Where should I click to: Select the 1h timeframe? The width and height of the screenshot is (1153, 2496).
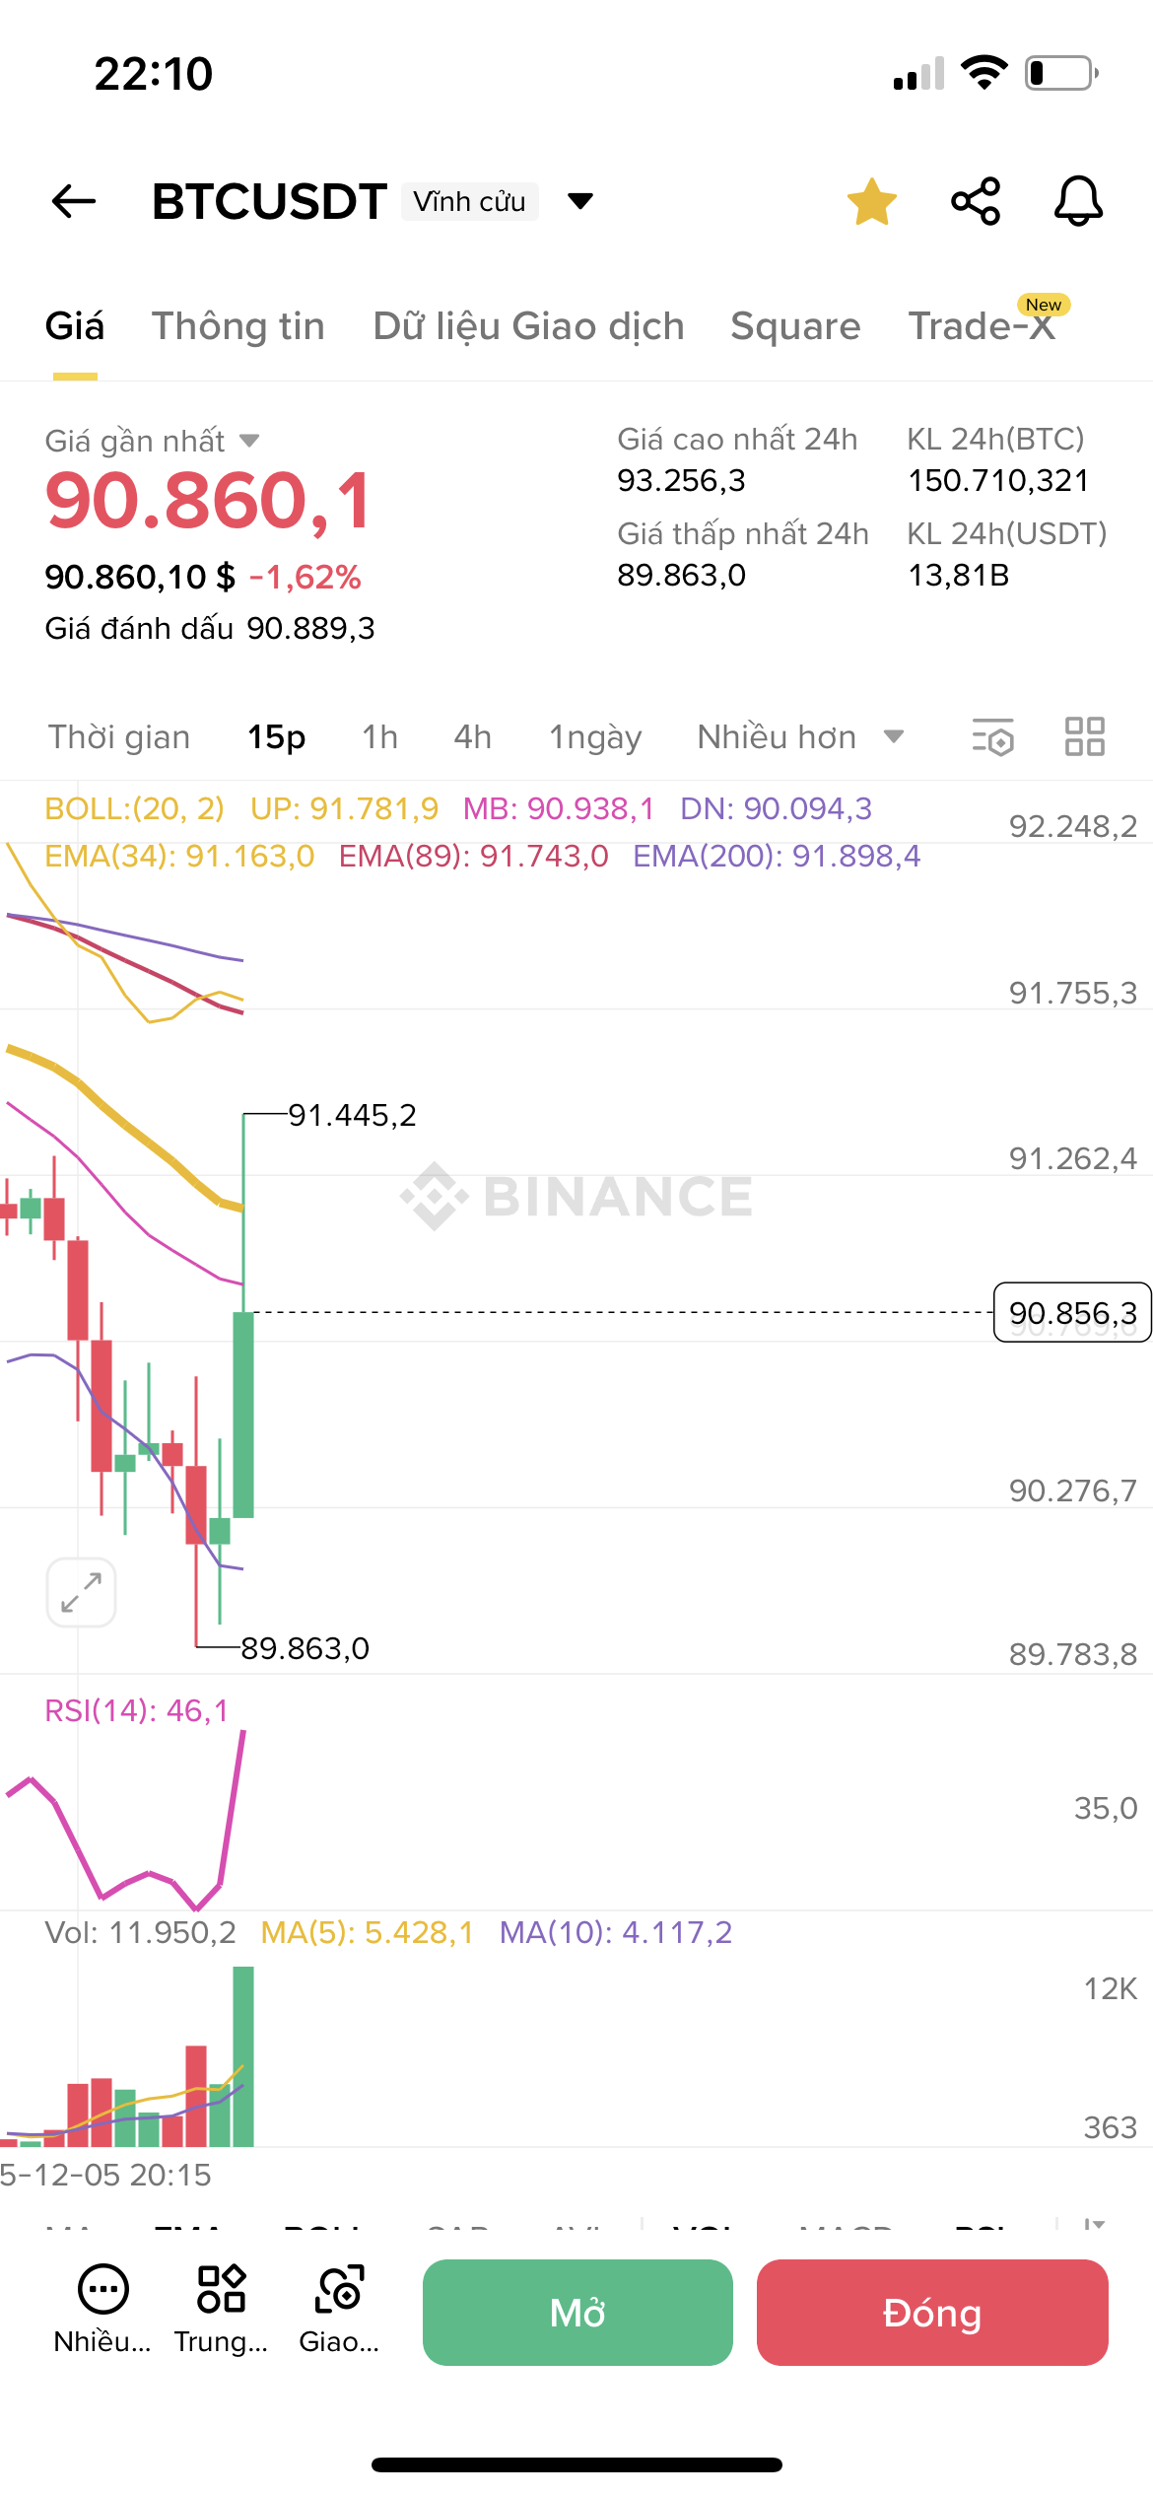coord(379,737)
